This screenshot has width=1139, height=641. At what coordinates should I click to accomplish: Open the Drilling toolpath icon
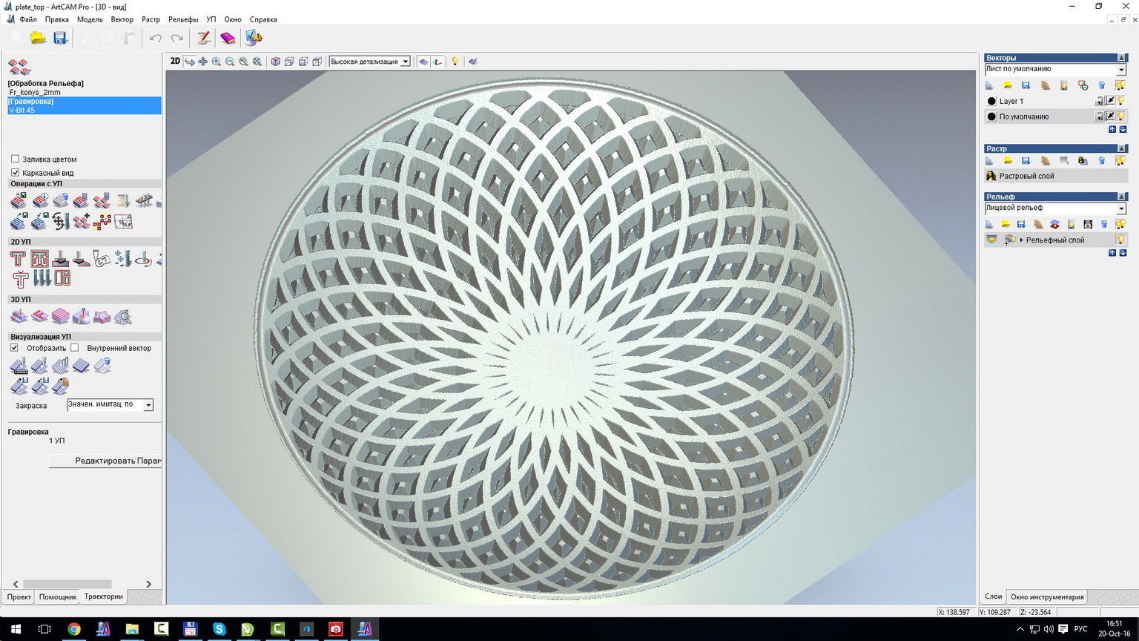122,259
